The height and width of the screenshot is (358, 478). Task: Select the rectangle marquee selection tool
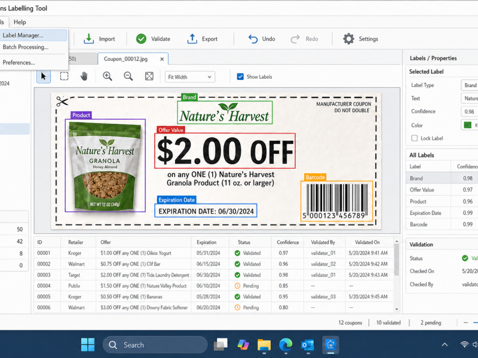click(x=64, y=76)
